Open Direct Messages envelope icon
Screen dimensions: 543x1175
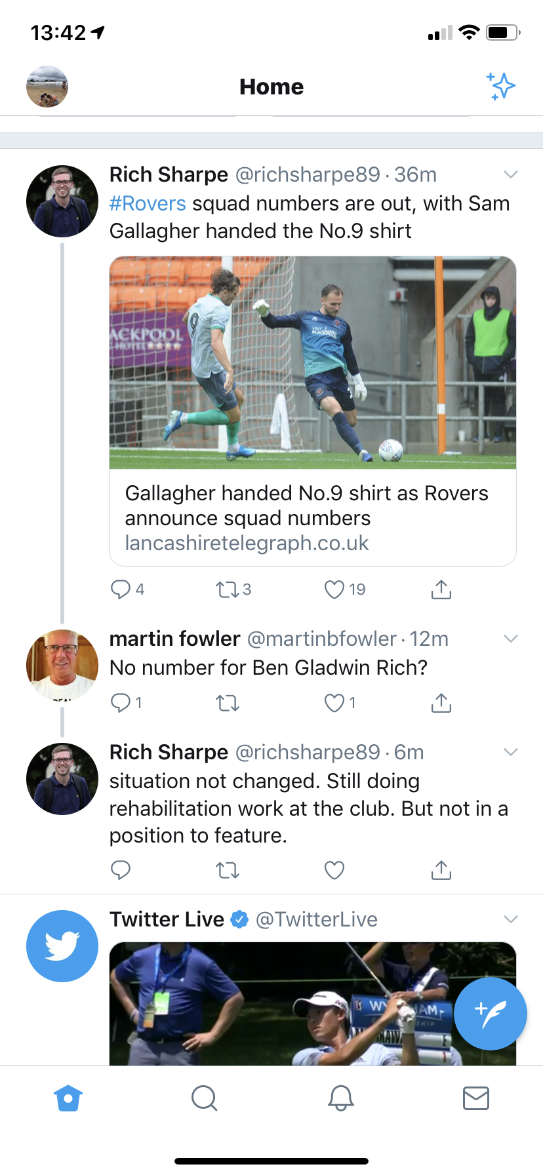476,1098
